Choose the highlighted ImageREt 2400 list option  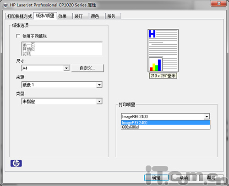166,123
